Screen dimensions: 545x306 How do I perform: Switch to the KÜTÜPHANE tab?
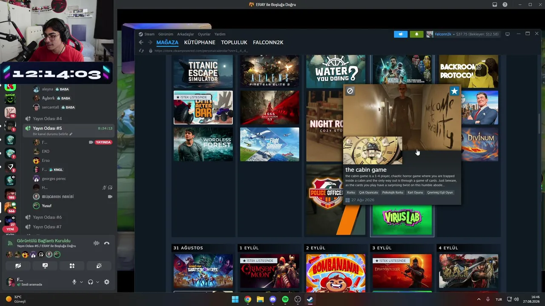[x=200, y=42]
